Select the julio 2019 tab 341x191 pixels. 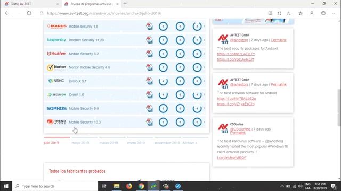(x=52, y=143)
